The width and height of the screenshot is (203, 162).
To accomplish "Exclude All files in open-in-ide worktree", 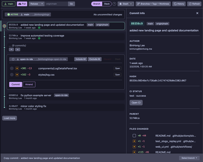I will pyautogui.click(x=95, y=59).
